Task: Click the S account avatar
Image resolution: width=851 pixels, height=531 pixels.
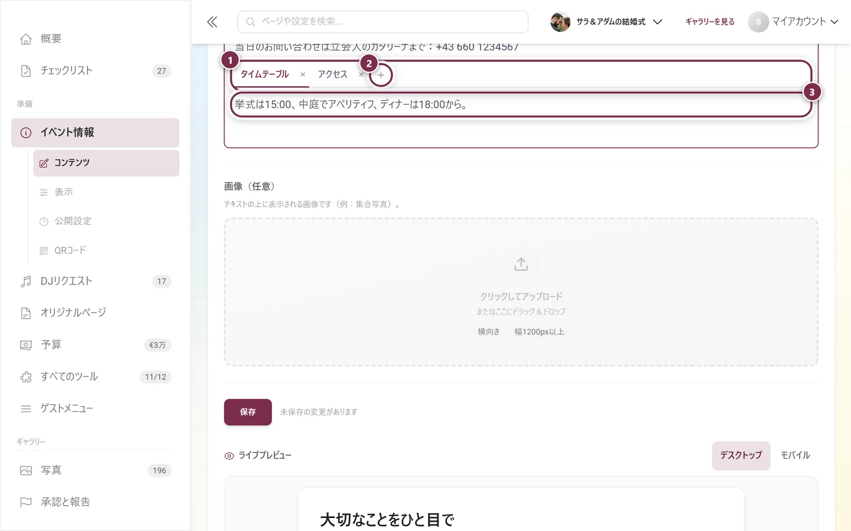Action: click(758, 22)
